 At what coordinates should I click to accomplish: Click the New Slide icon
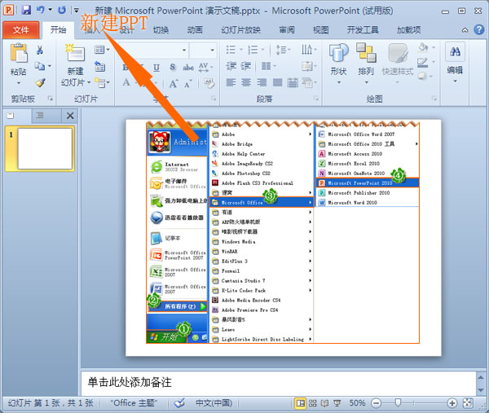[75, 53]
